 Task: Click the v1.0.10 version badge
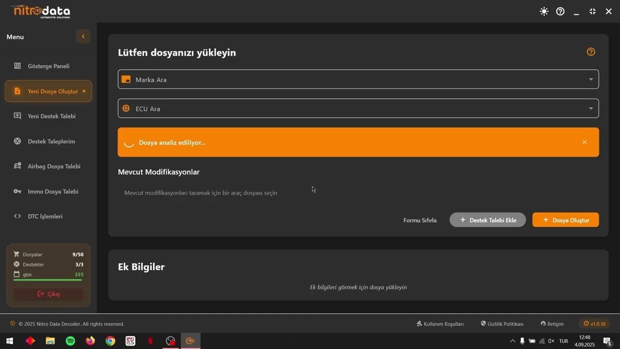tap(594, 324)
